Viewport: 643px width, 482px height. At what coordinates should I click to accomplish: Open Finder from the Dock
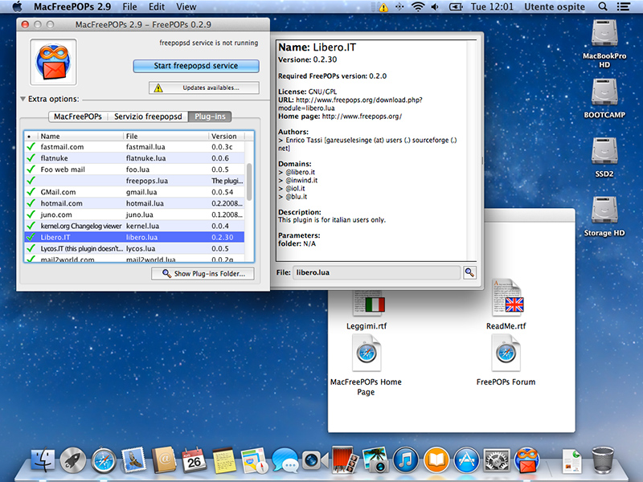43,460
